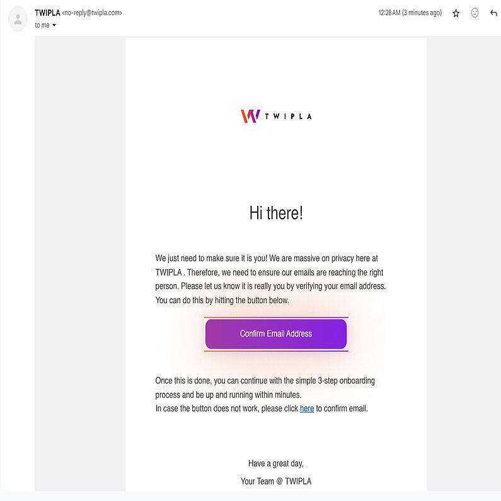The width and height of the screenshot is (501, 501).
Task: Click the paragraph starting 'We just need'
Action: [267, 258]
